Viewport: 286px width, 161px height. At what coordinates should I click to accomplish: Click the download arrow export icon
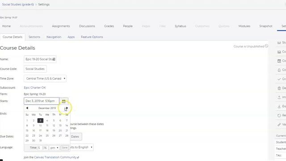coord(279,106)
